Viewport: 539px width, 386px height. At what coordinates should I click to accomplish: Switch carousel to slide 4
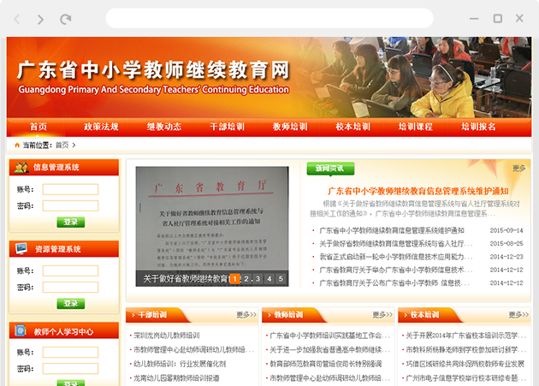[x=269, y=278]
